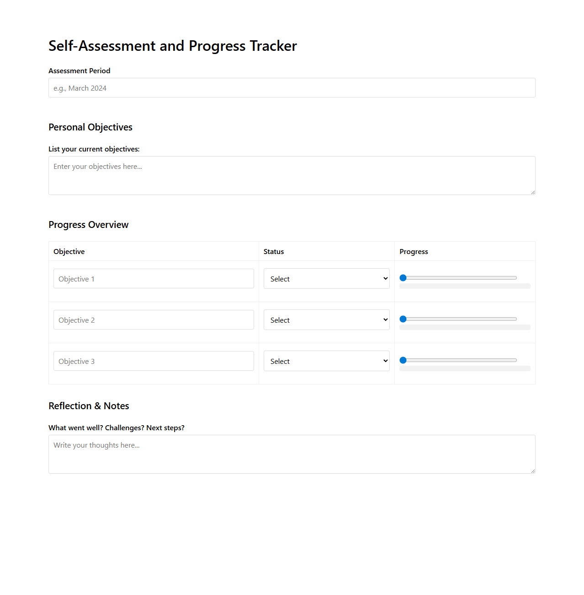Screen dimensions: 584x595
Task: Click the Objective 2 text field
Action: (x=154, y=319)
